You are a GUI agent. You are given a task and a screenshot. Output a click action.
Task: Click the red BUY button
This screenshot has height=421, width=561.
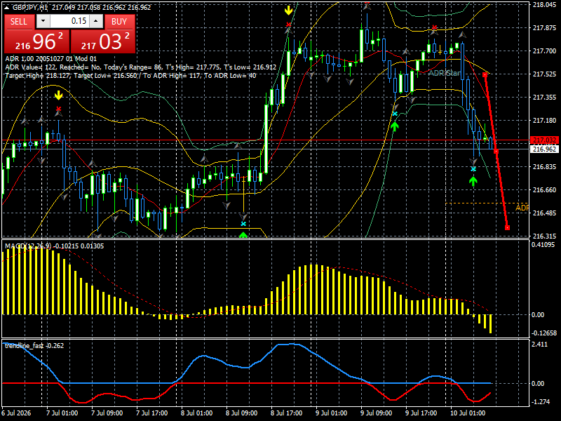[119, 22]
